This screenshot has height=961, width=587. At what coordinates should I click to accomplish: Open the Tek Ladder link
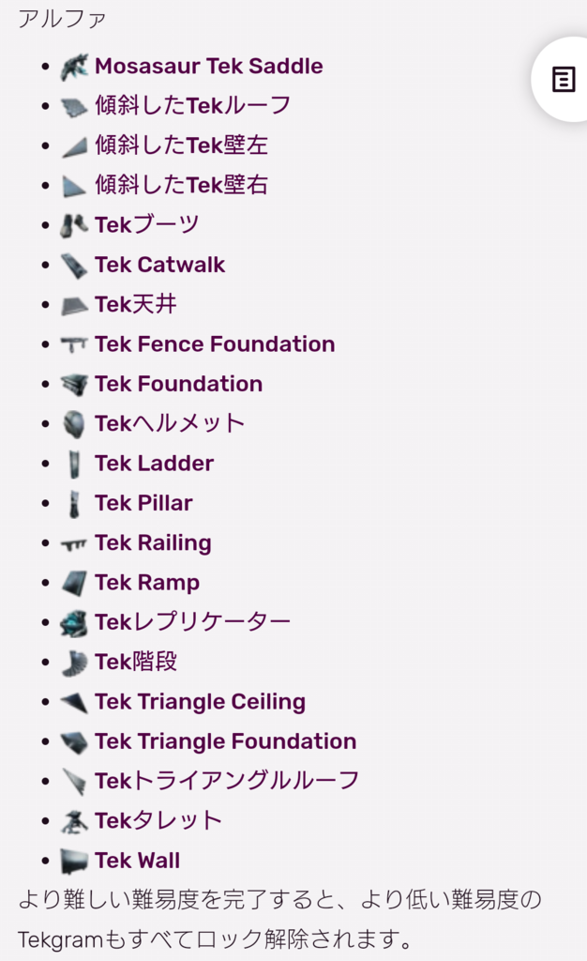(154, 464)
